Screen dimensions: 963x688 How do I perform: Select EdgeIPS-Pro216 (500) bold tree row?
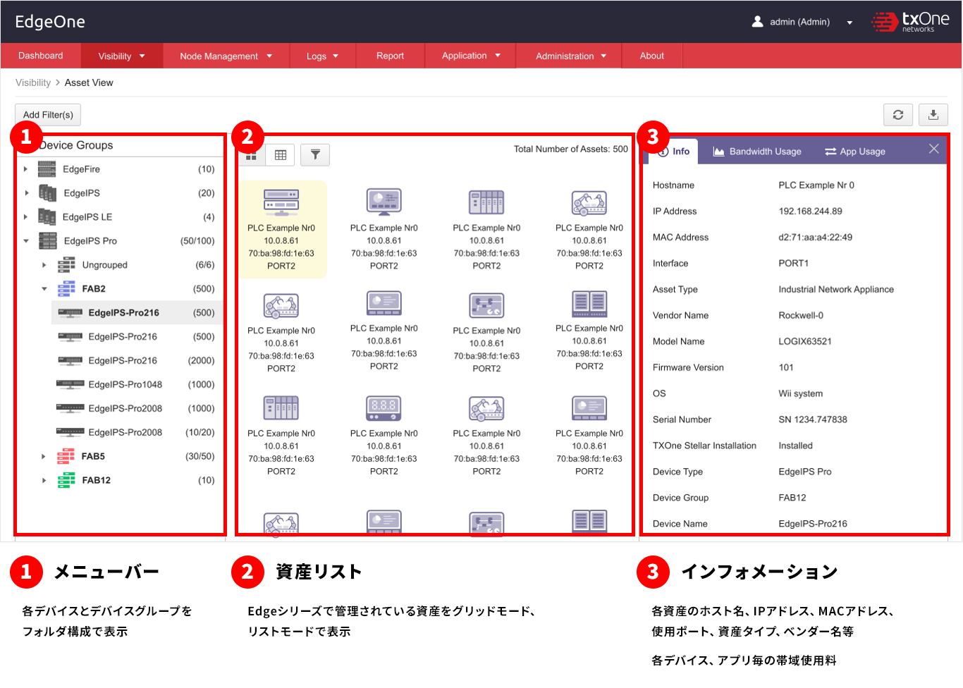(x=137, y=313)
